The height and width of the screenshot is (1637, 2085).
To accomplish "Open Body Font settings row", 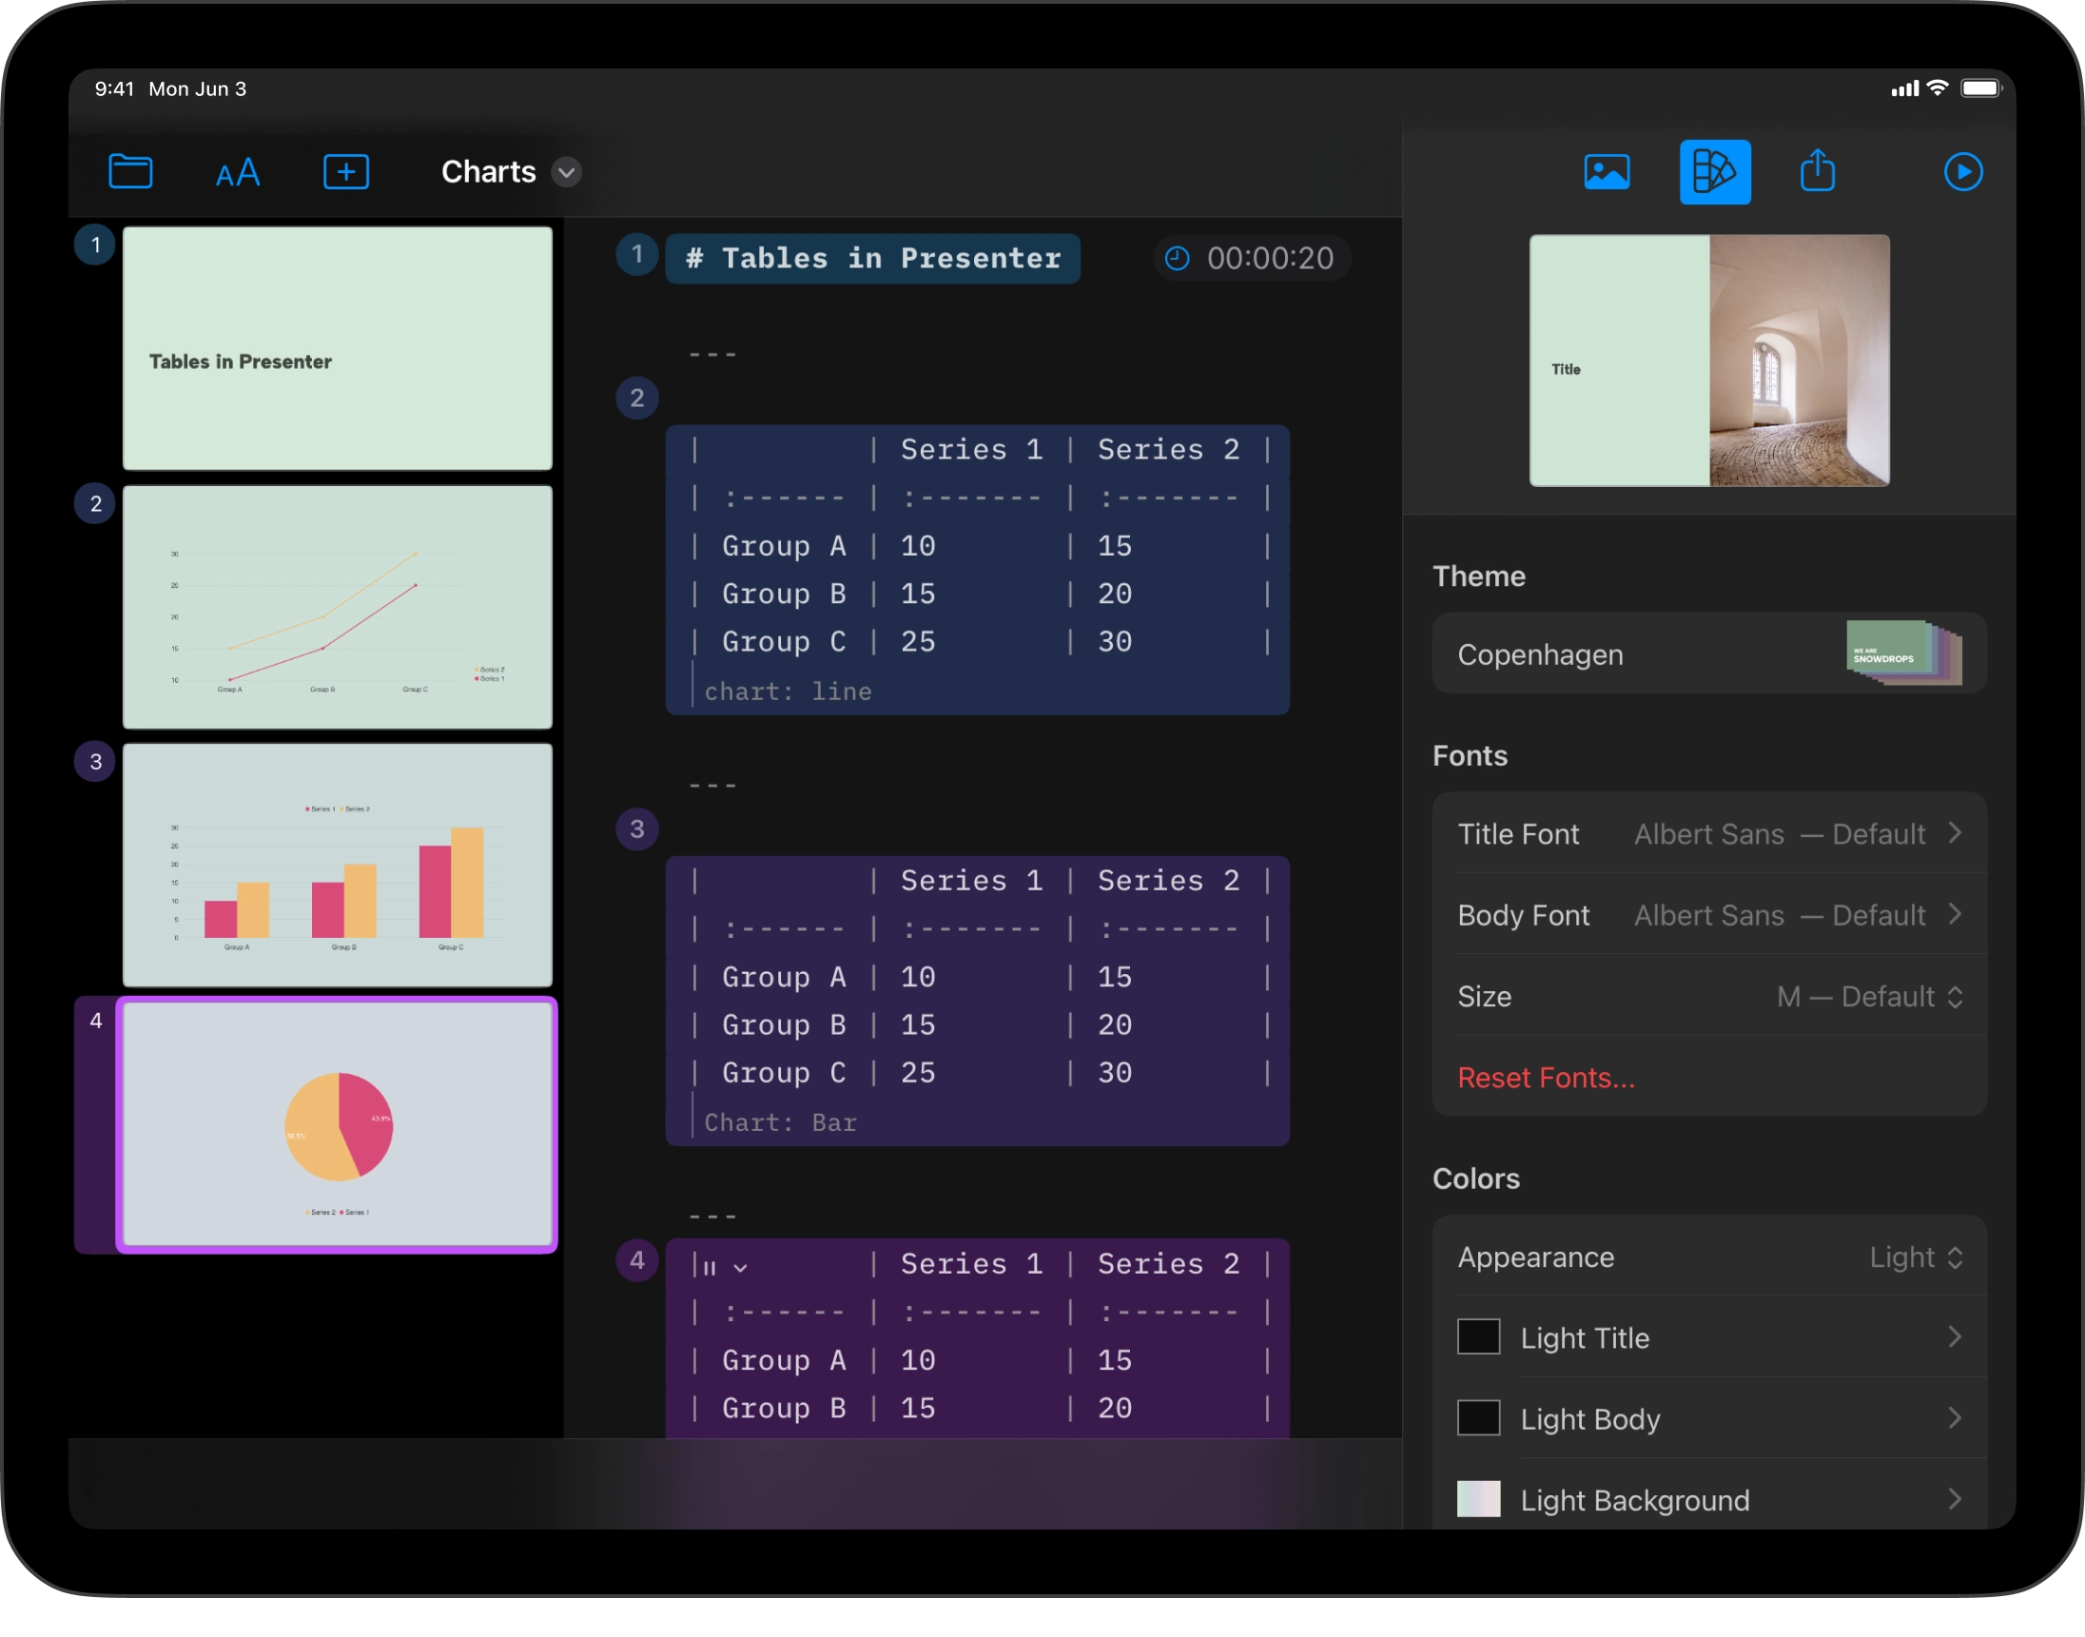I will click(1708, 915).
